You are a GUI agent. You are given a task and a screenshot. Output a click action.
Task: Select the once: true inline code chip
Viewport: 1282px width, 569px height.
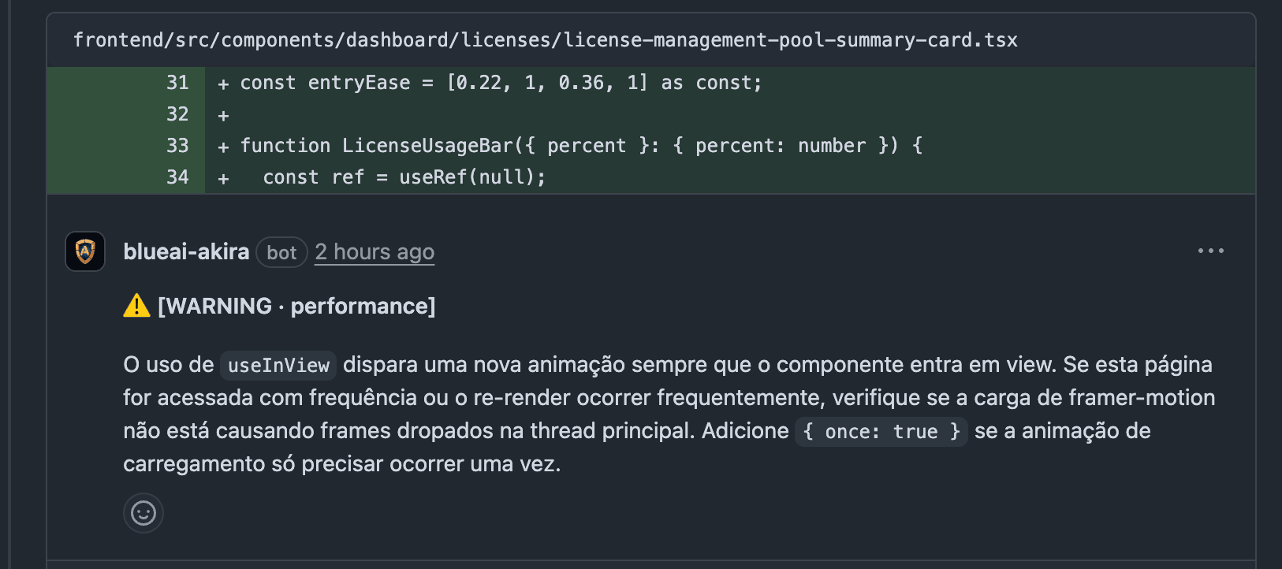(881, 431)
